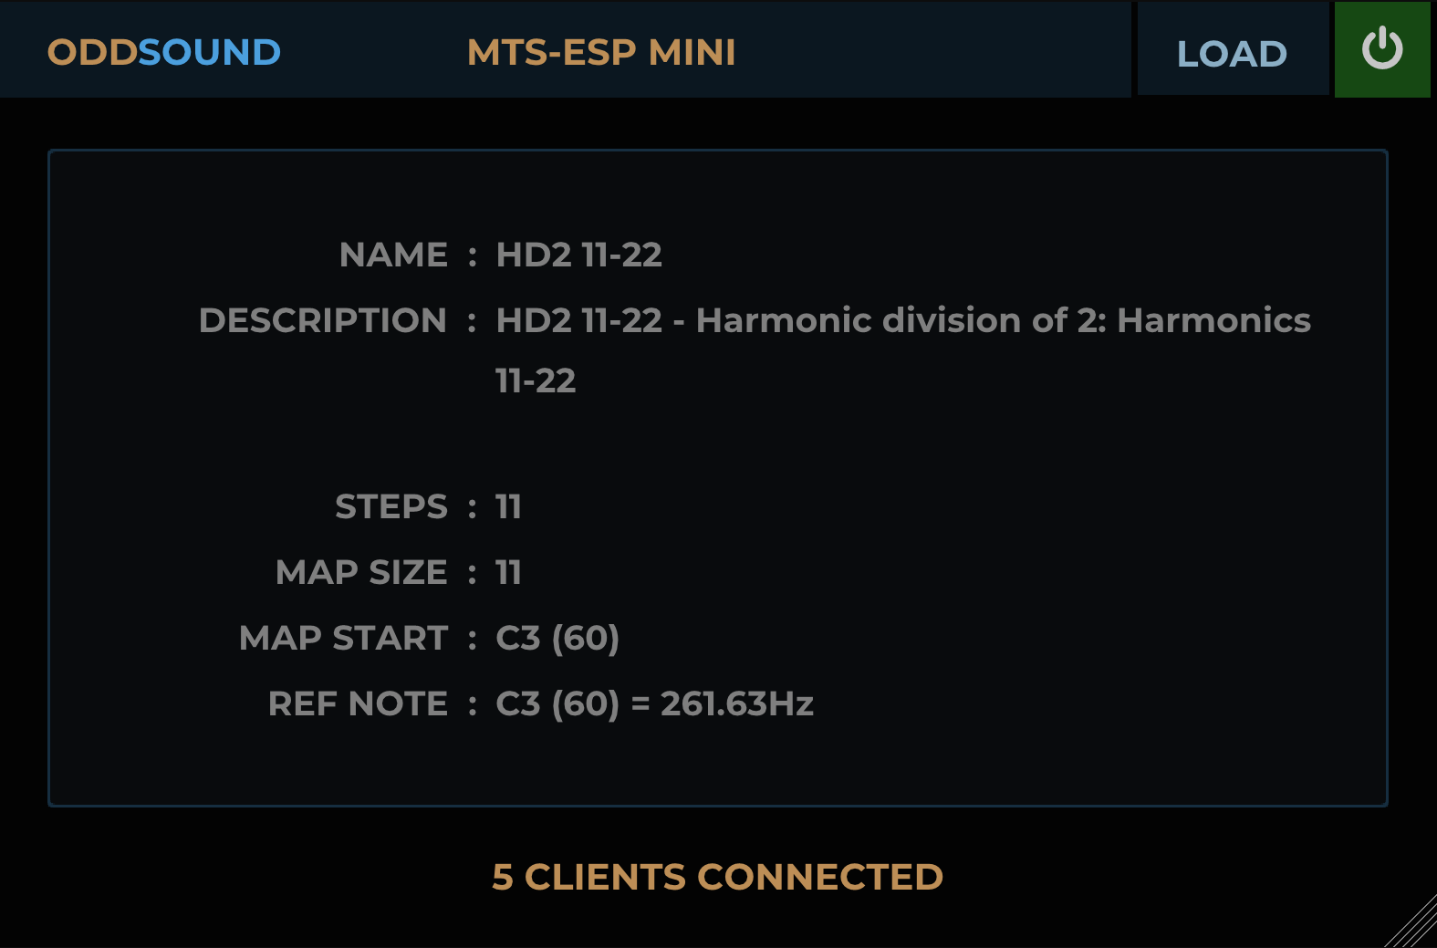This screenshot has width=1437, height=948.
Task: Click the second description line 11-22
Action: coord(536,380)
